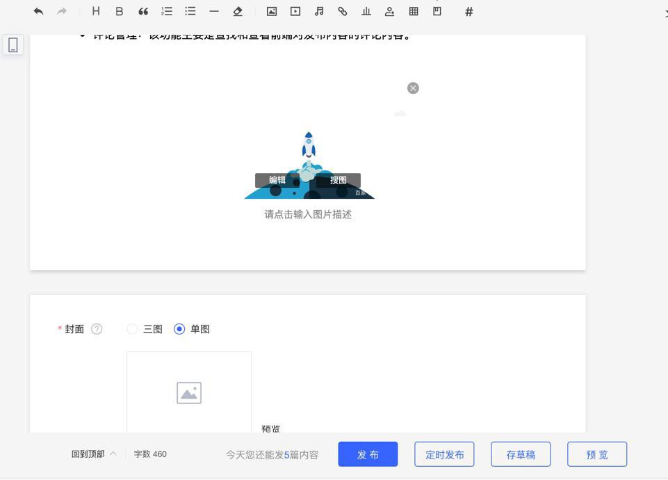The height and width of the screenshot is (480, 668).
Task: Click the add-person toolbar icon
Action: (389, 12)
